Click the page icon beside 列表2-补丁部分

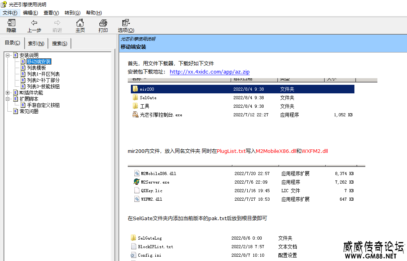point(23,80)
